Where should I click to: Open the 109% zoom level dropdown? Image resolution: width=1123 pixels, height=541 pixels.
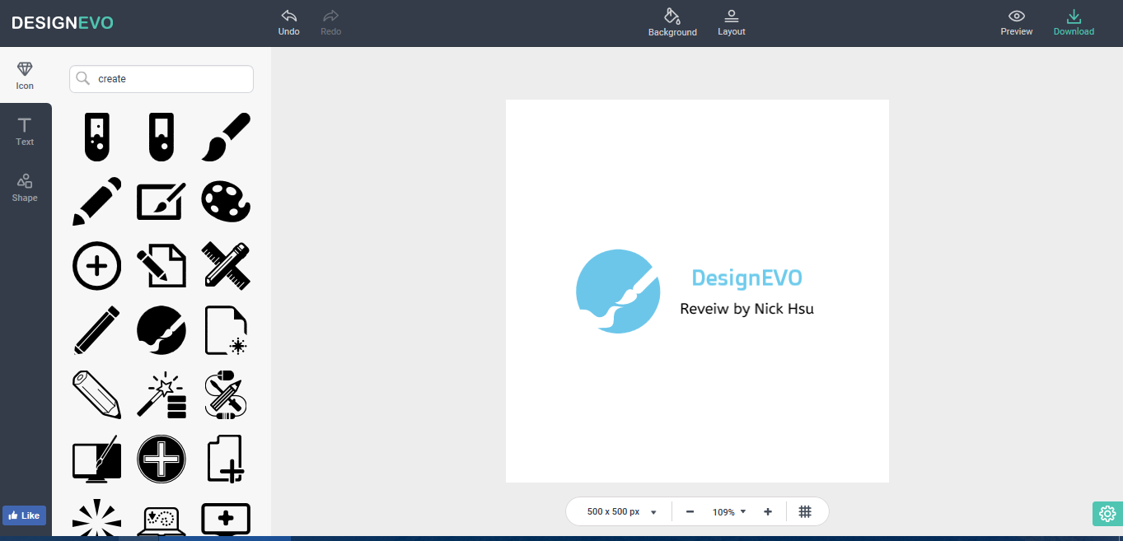point(729,511)
